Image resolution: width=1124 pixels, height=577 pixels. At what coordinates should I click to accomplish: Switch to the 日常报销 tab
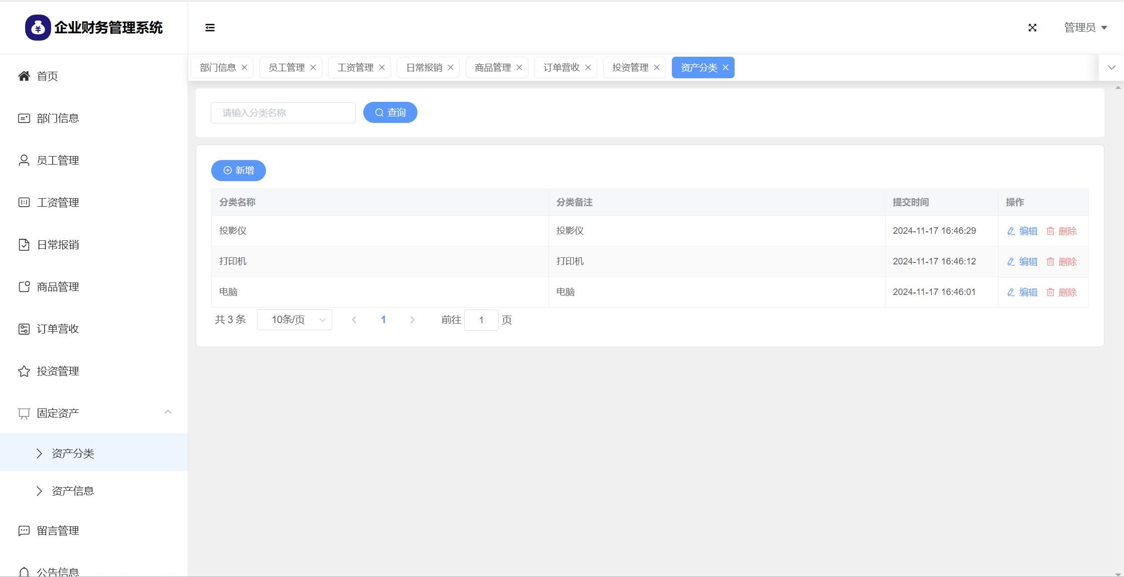pyautogui.click(x=424, y=68)
